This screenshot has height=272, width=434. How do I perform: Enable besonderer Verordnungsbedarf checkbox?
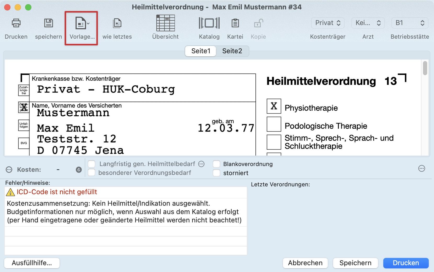(92, 173)
